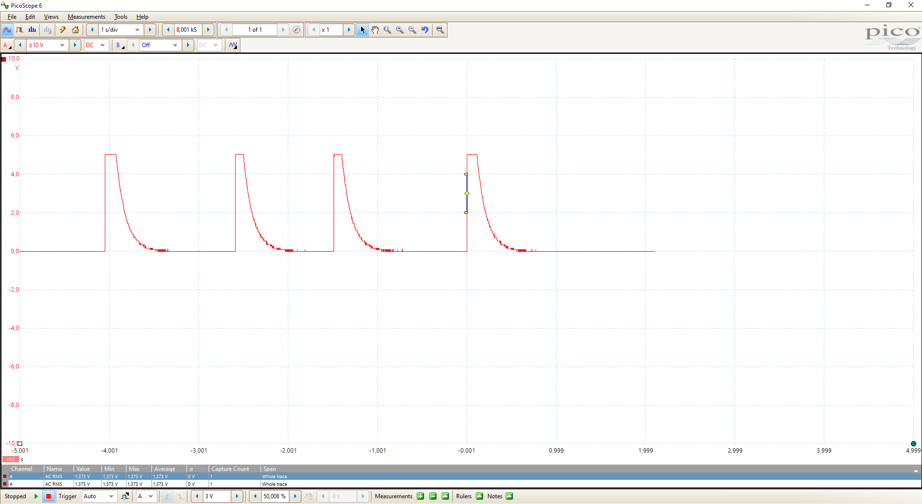The width and height of the screenshot is (922, 504).
Task: Open trigger source channel A dropdown
Action: click(146, 496)
